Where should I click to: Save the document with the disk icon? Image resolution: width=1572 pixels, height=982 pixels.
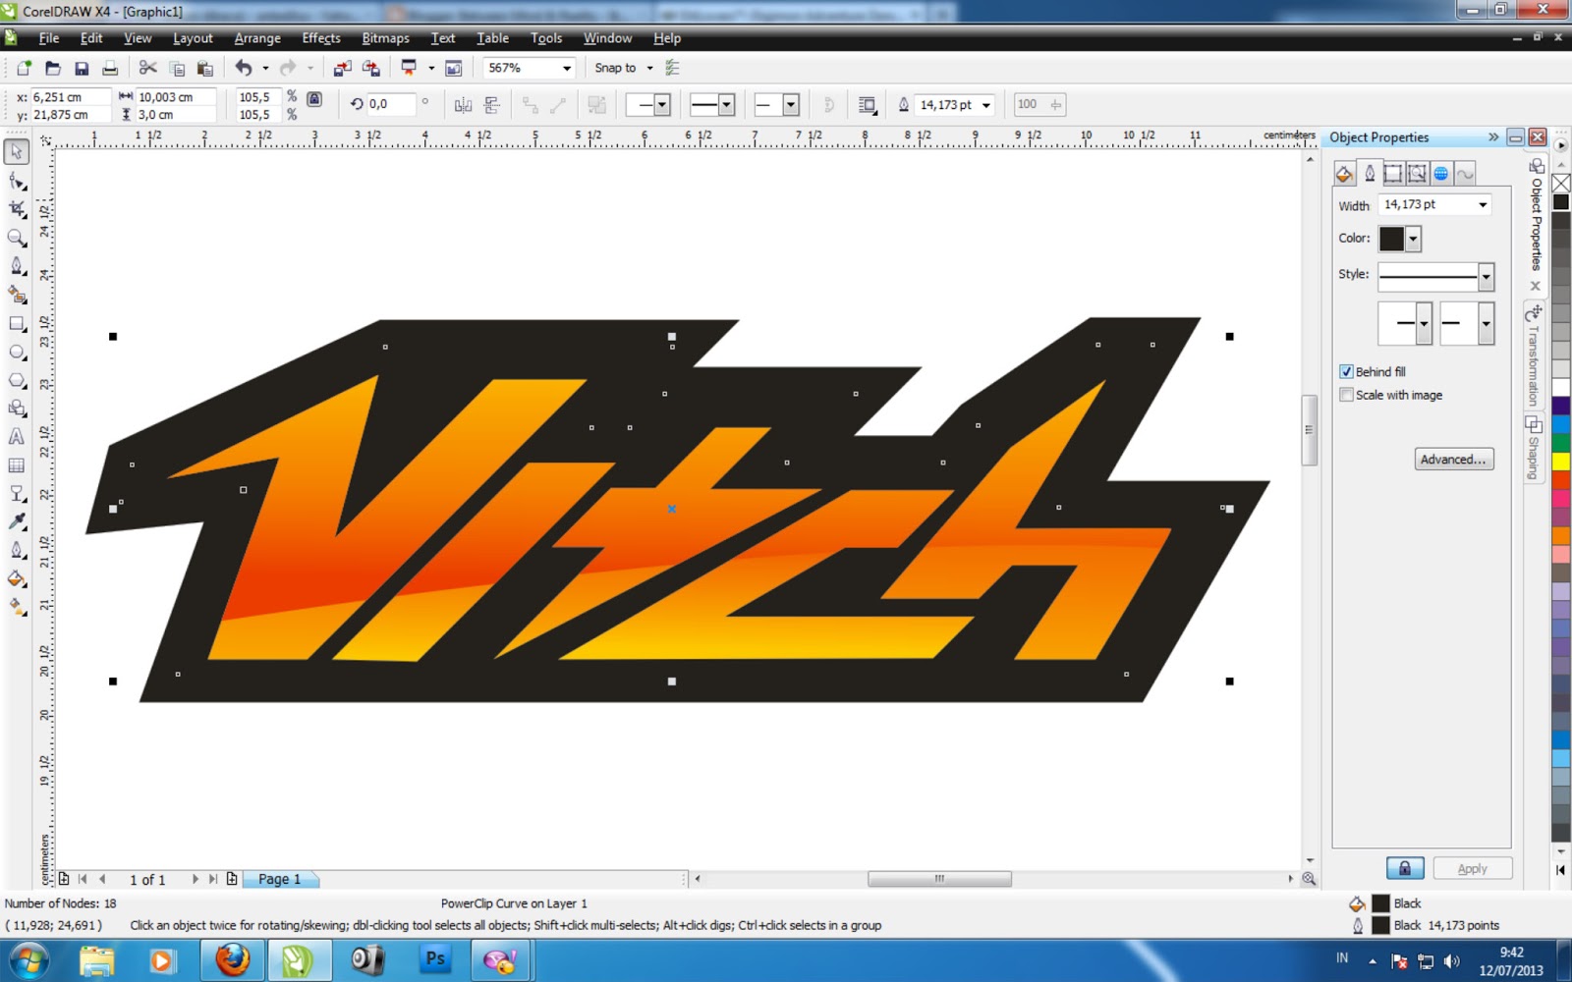(x=82, y=68)
